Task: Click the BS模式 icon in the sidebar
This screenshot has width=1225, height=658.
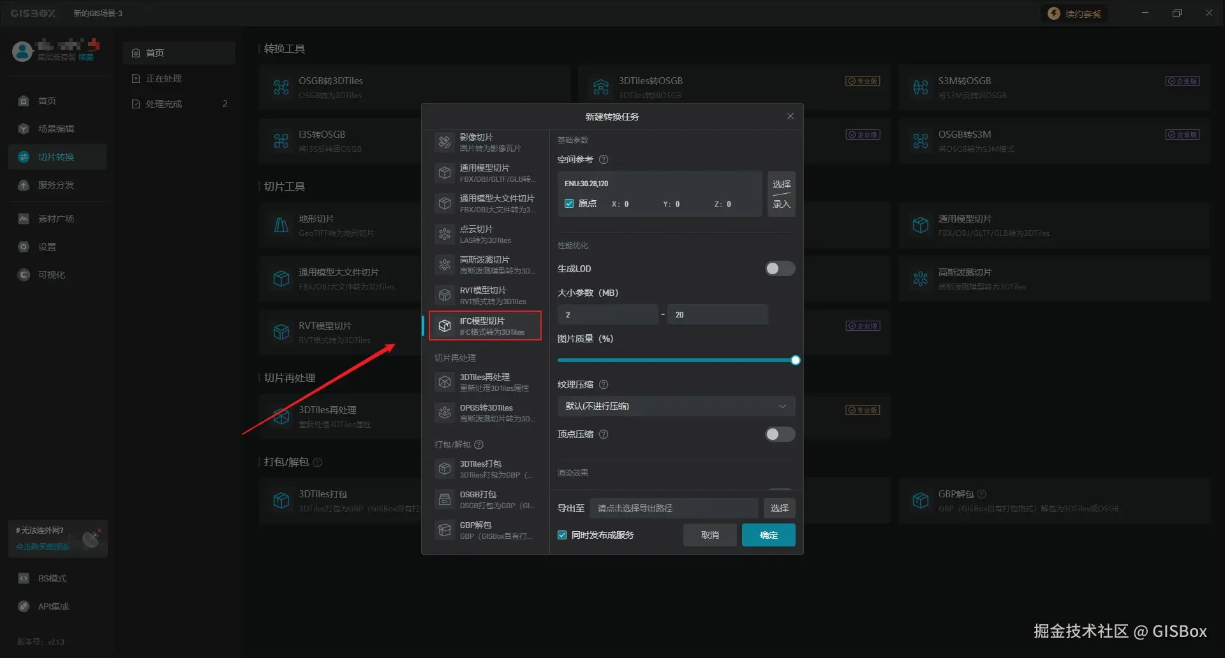Action: (x=24, y=578)
